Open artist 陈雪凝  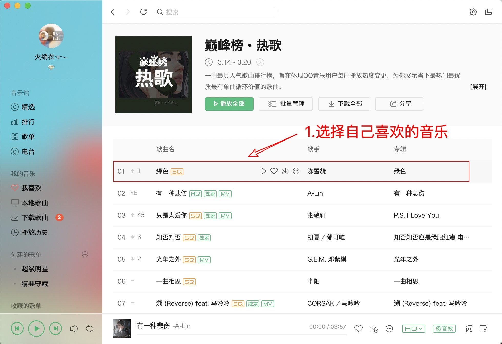coord(317,171)
